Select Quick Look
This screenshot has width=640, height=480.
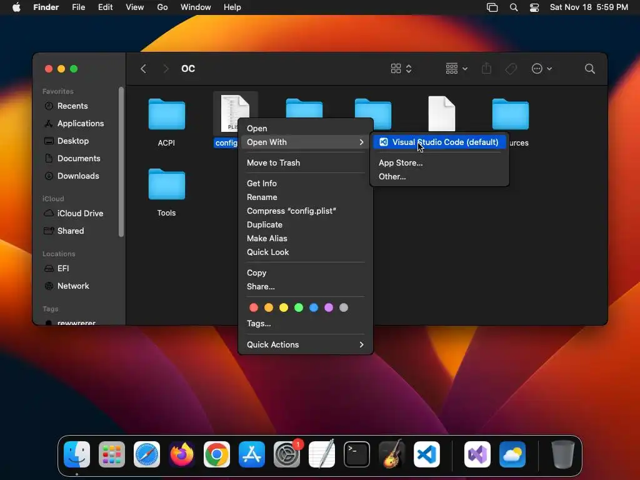[305, 252]
